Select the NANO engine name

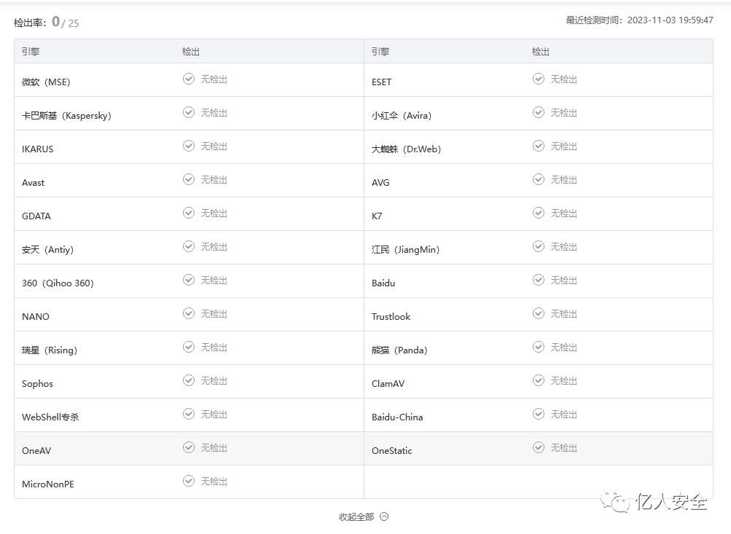coord(36,317)
